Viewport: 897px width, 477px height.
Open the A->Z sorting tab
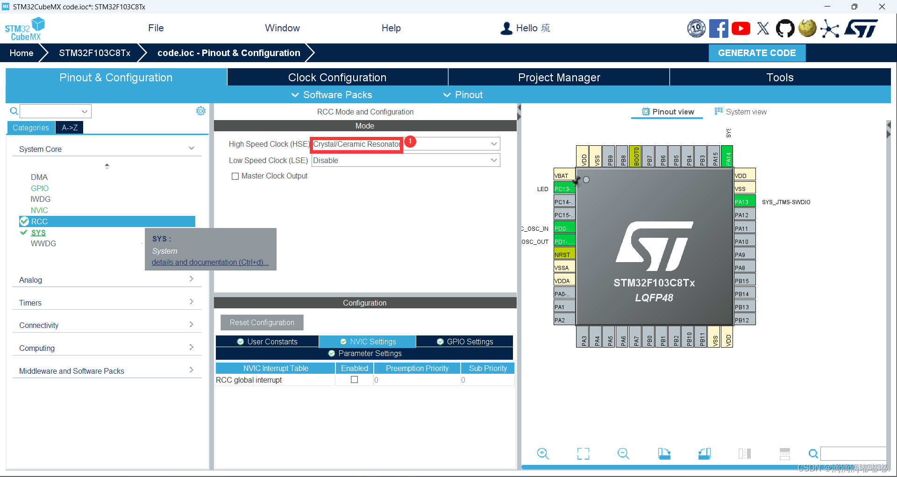click(70, 128)
